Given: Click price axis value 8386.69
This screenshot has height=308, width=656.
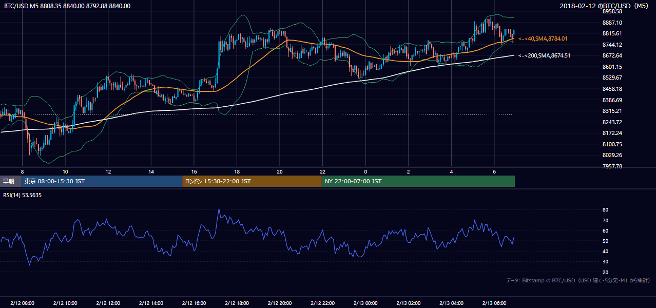Looking at the screenshot, I should (x=612, y=100).
